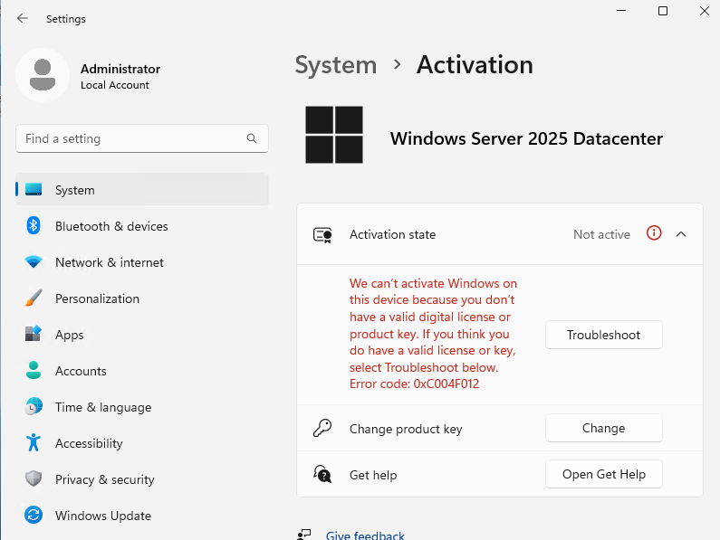Click the Change product key label
The width and height of the screenshot is (720, 540).
tap(406, 429)
